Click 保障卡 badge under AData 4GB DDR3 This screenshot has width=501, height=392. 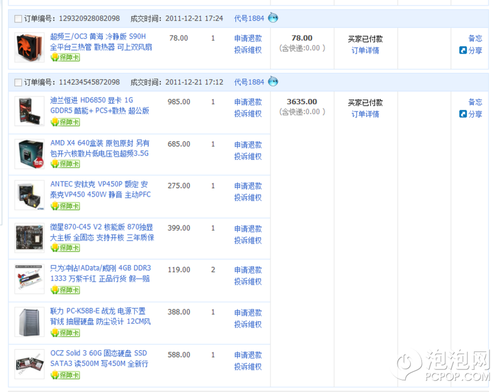(x=65, y=290)
